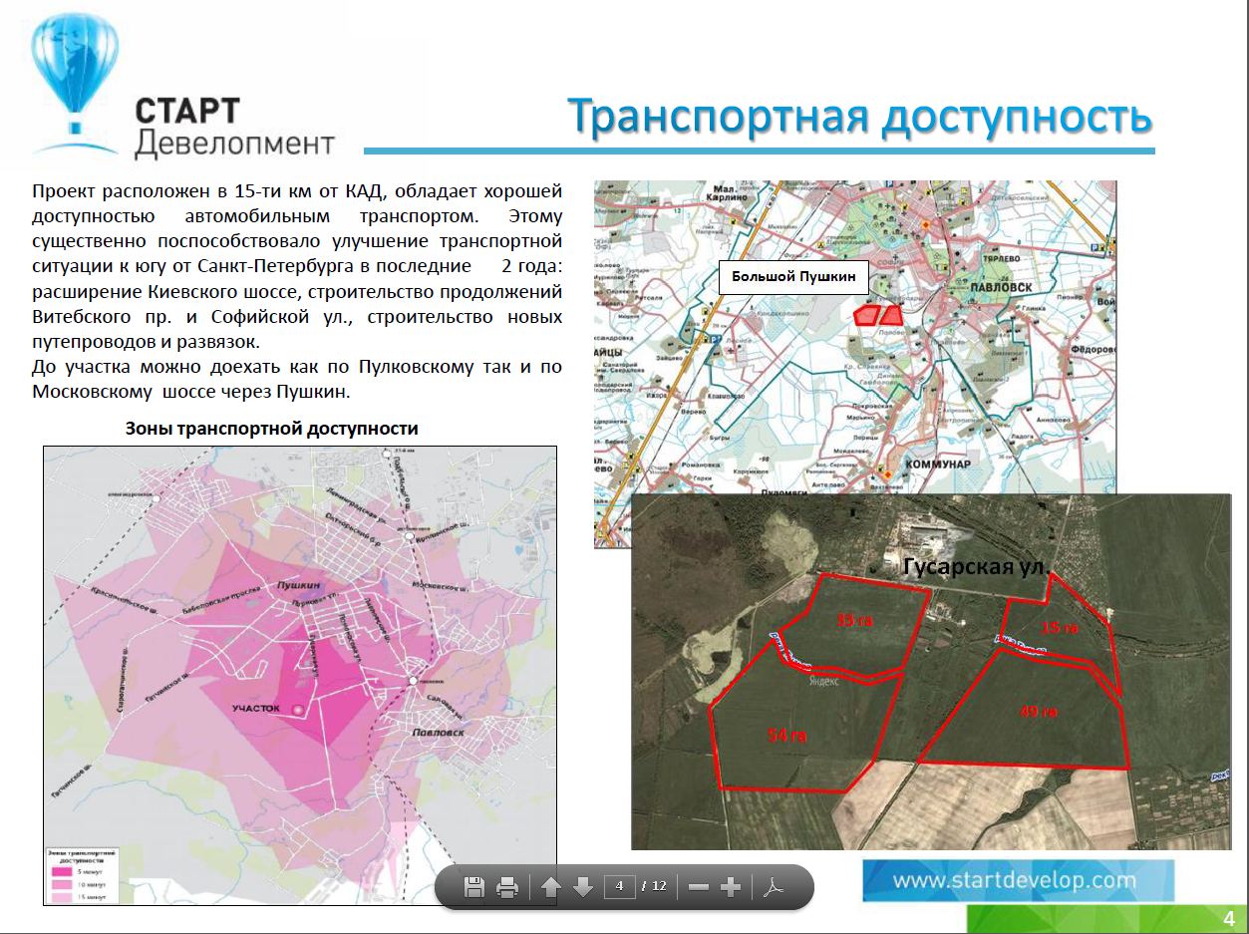Image resolution: width=1249 pixels, height=934 pixels.
Task: Click the Большой Пушкин map label
Action: tap(793, 276)
